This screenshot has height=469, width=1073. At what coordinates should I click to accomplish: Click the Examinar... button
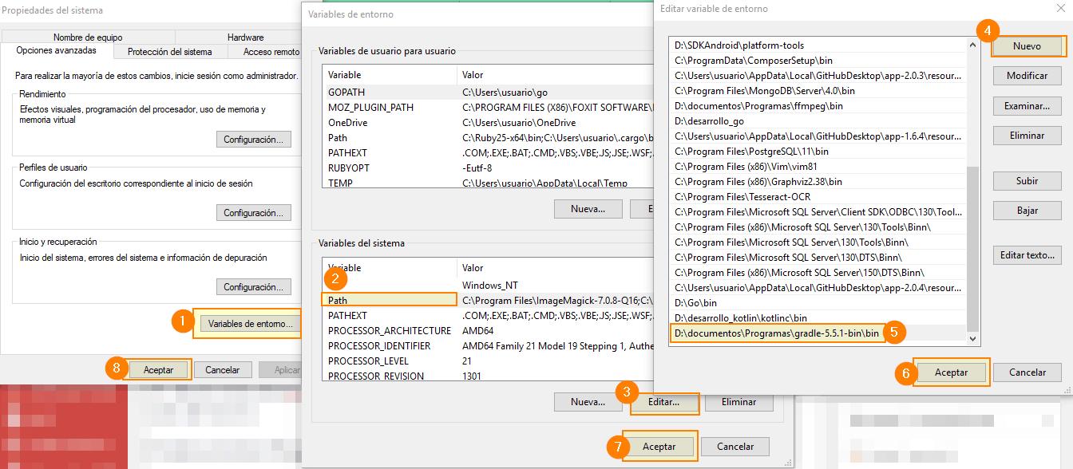1027,106
